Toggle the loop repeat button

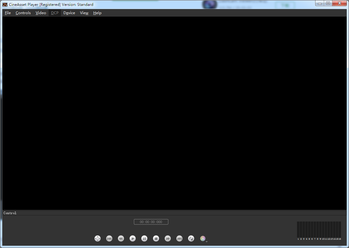pos(191,238)
